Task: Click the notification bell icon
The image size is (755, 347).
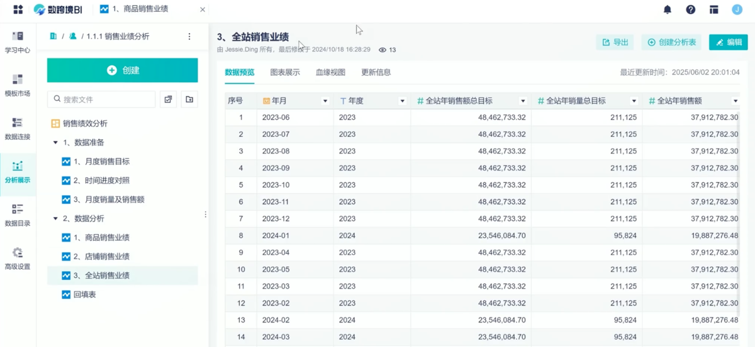Action: [668, 9]
